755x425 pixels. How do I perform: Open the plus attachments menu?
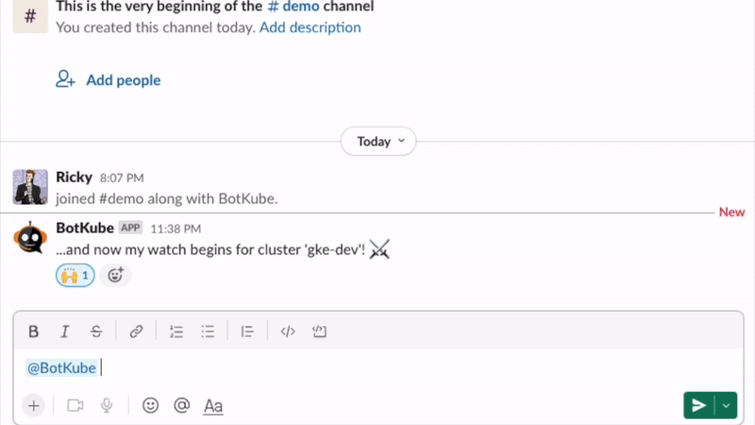pyautogui.click(x=34, y=405)
